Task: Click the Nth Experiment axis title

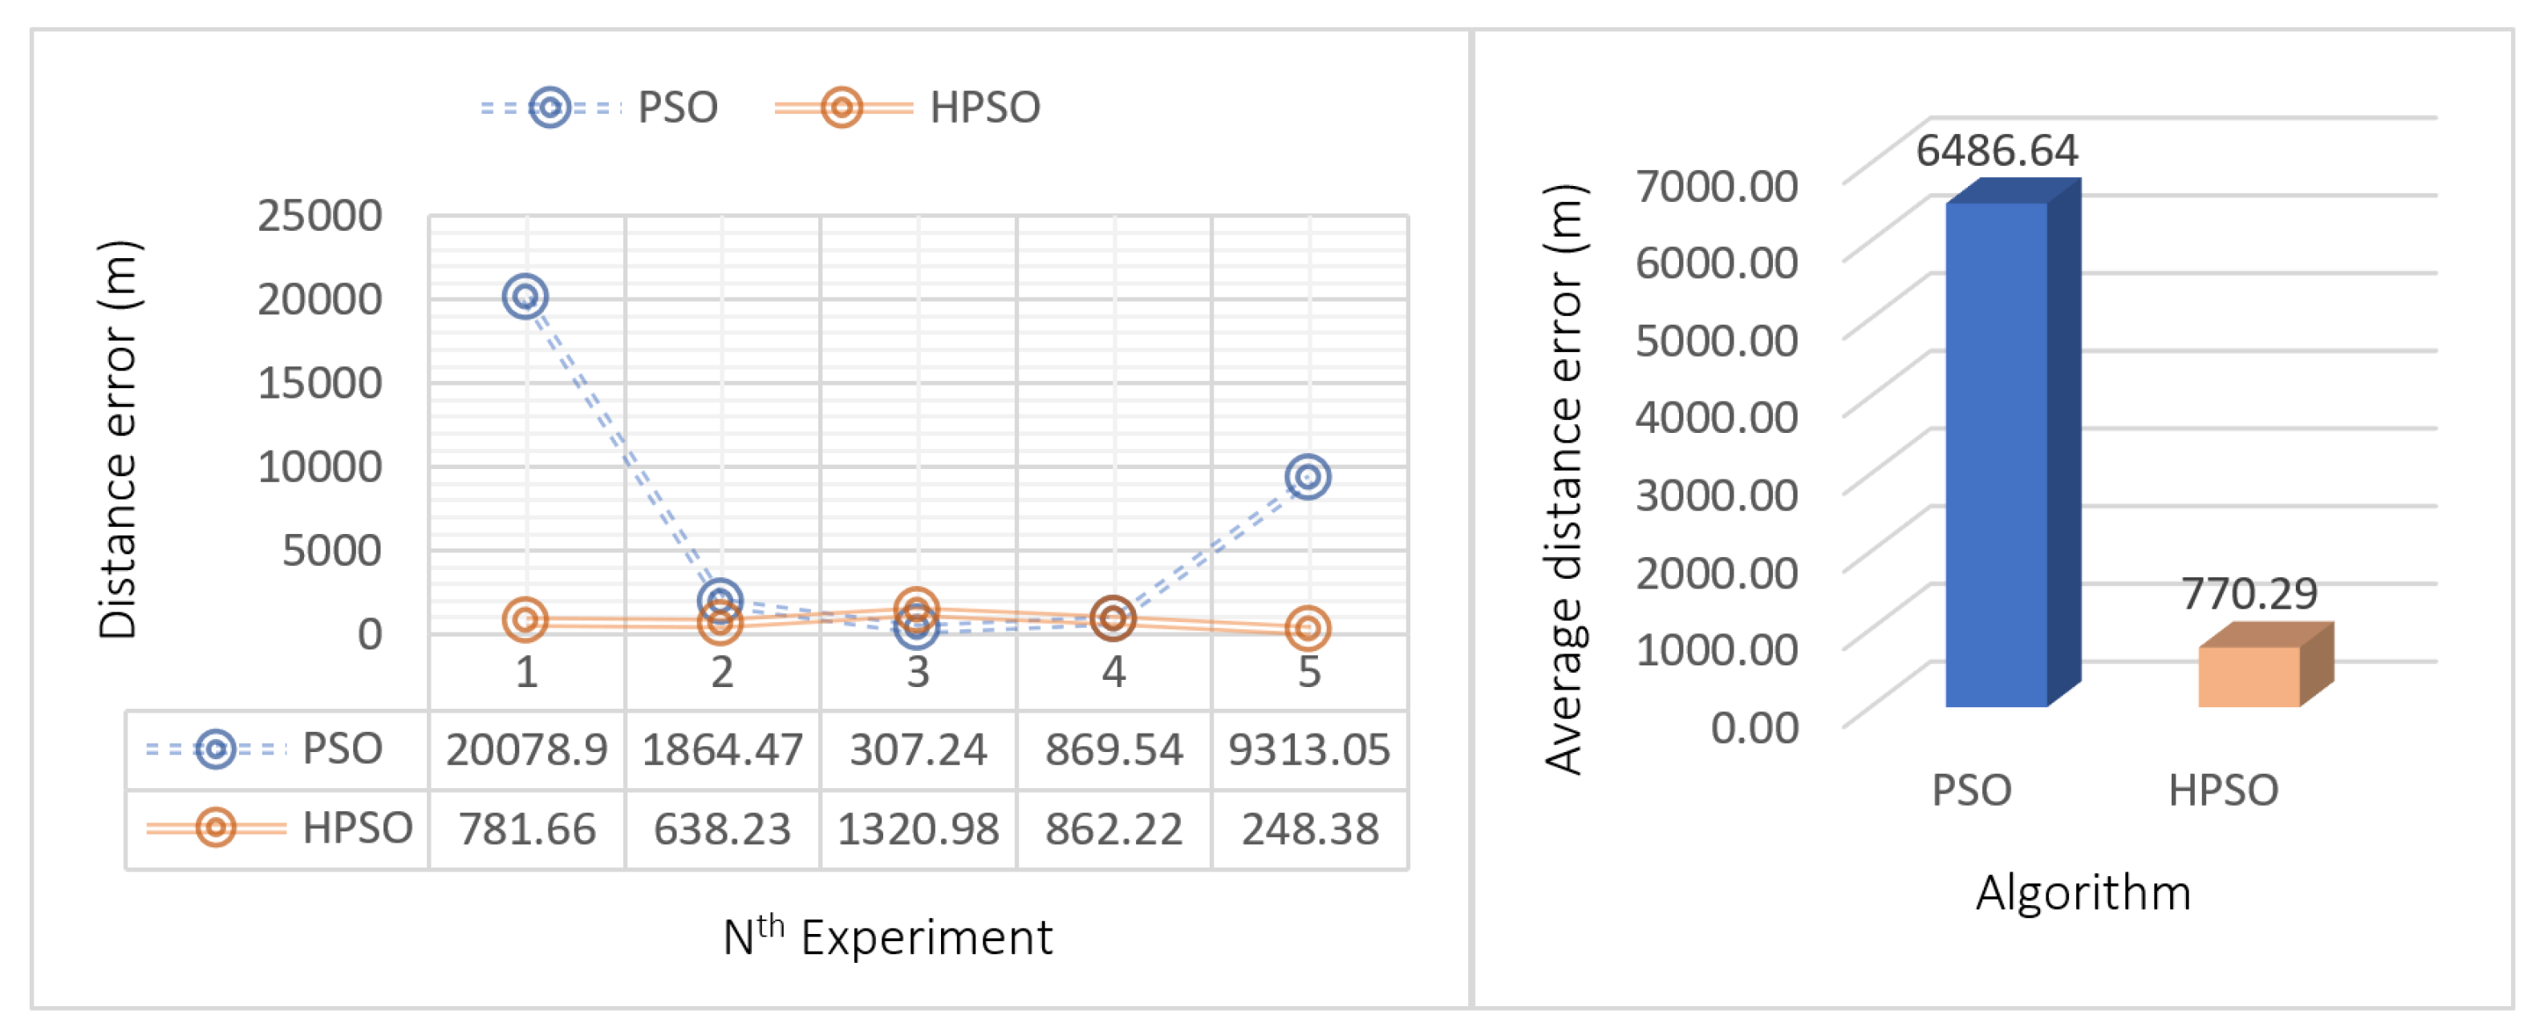Action: click(x=886, y=936)
